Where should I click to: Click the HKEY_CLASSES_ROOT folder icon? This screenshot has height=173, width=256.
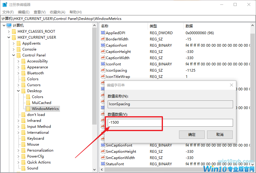coord(14,32)
